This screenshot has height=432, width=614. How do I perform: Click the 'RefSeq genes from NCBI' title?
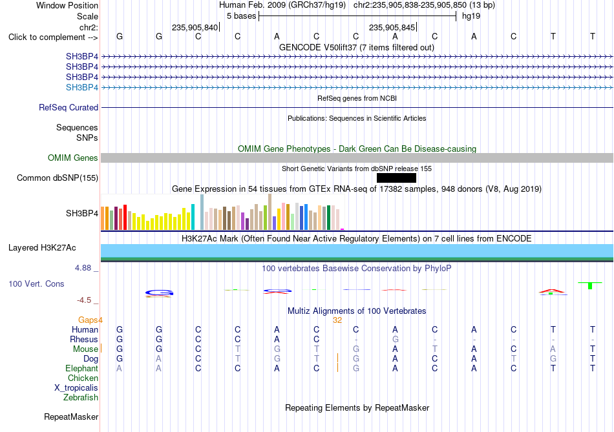(x=357, y=98)
